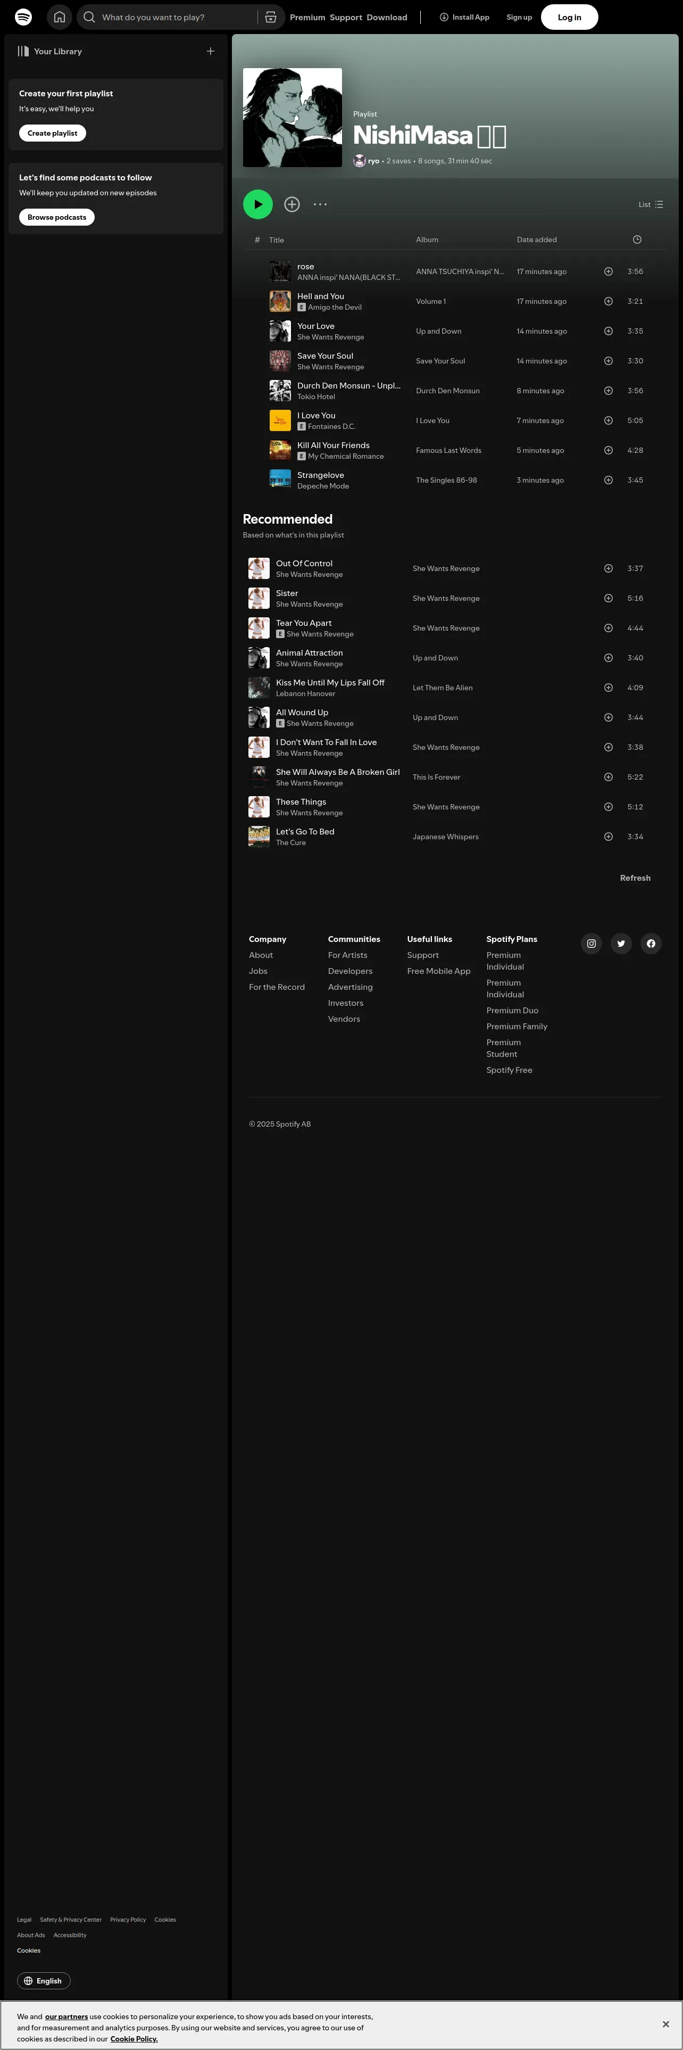Open Spotify's Twitter page

[621, 944]
